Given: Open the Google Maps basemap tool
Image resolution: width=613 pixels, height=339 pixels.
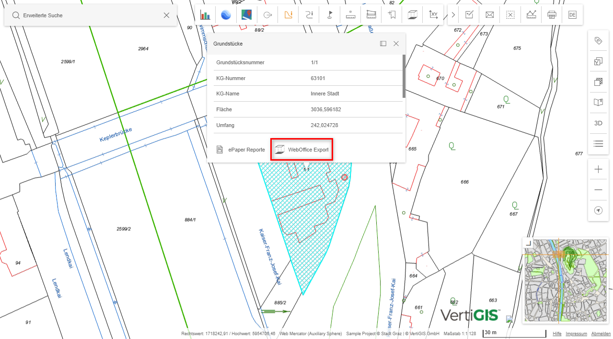Looking at the screenshot, I should (246, 14).
